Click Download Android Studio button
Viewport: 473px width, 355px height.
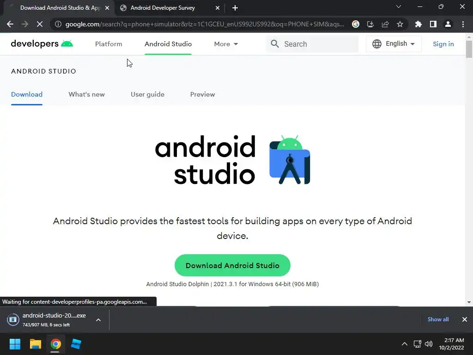click(x=232, y=265)
